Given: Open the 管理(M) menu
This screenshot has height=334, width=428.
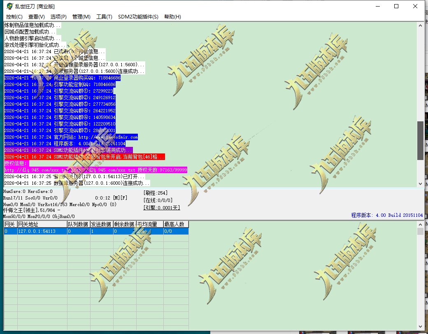Looking at the screenshot, I should (x=81, y=16).
